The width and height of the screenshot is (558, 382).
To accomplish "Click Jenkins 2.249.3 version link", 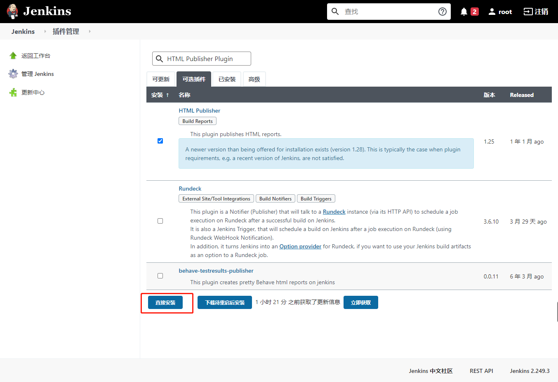I will coord(530,371).
